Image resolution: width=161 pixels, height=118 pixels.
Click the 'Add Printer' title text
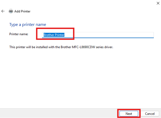coord(22,11)
